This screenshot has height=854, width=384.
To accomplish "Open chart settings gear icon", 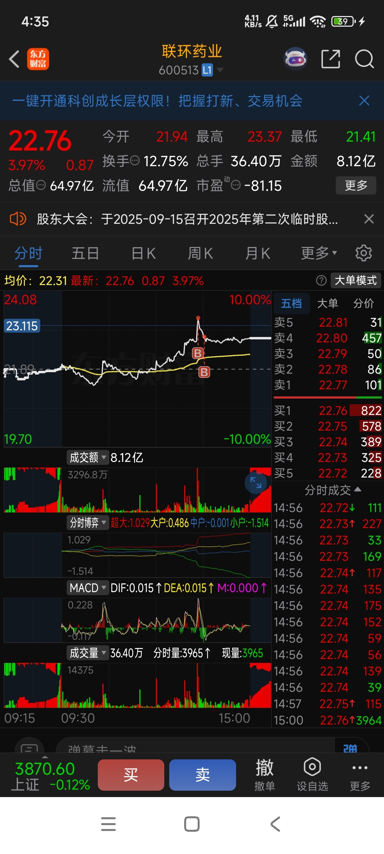I will click(x=363, y=253).
